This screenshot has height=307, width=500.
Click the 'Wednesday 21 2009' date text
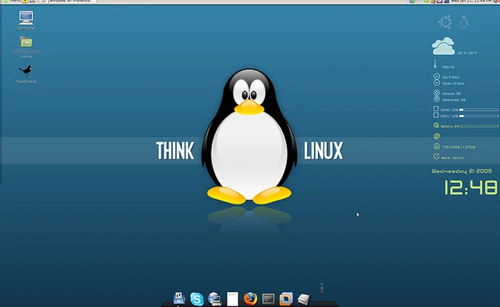tap(461, 171)
